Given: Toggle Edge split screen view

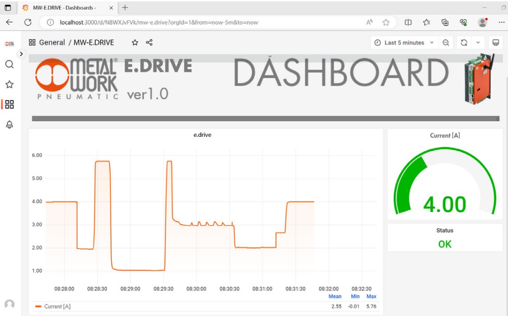Looking at the screenshot, I should tap(408, 22).
